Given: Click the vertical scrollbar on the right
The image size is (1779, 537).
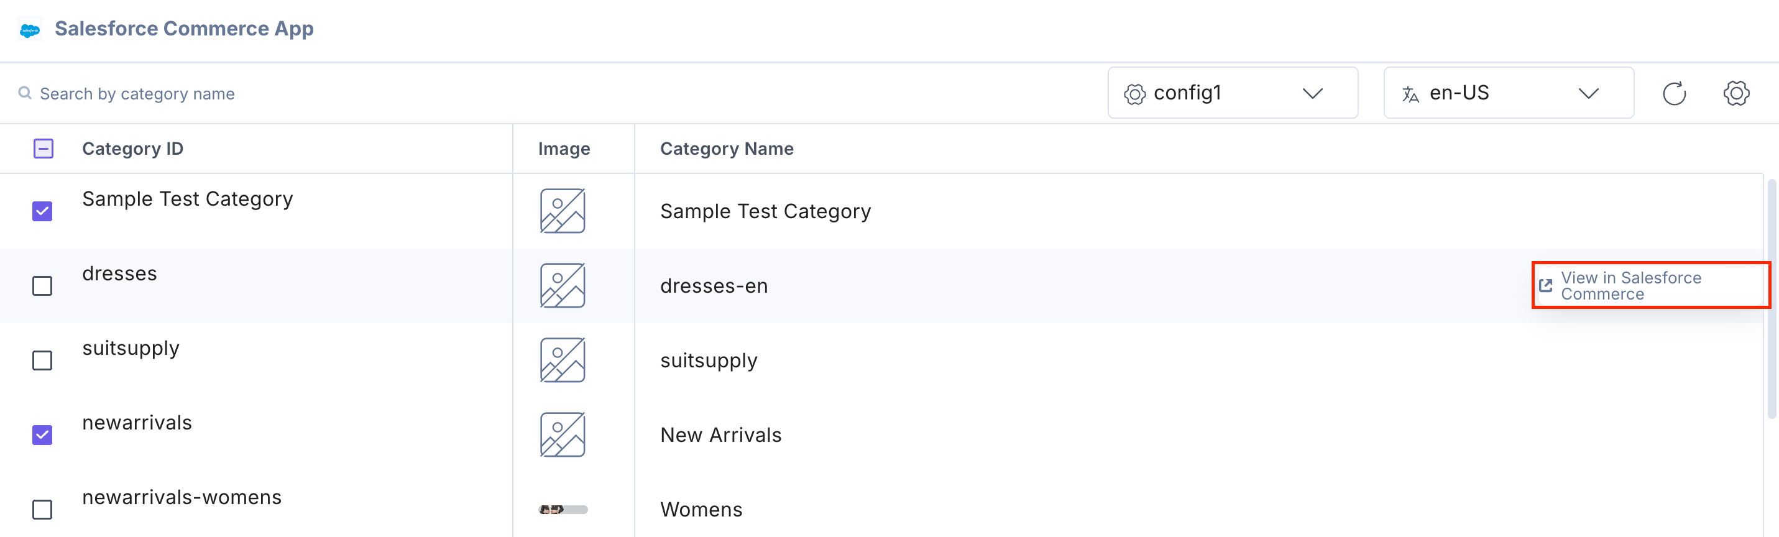Looking at the screenshot, I should click(x=1772, y=297).
